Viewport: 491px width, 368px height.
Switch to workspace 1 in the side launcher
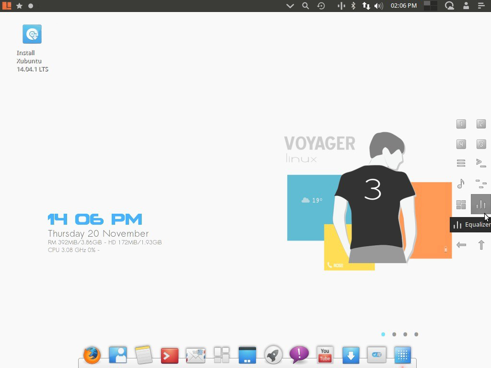pyautogui.click(x=461, y=124)
